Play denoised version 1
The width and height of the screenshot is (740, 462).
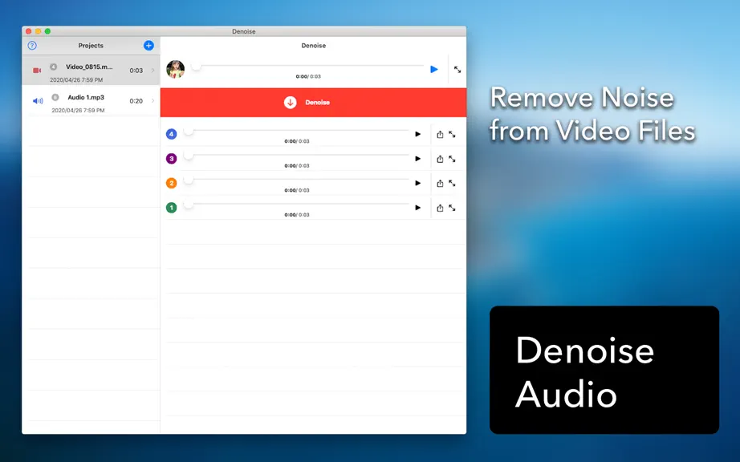pos(417,208)
